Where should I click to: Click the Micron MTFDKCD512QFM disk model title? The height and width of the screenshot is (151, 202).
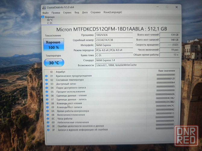click(112, 29)
